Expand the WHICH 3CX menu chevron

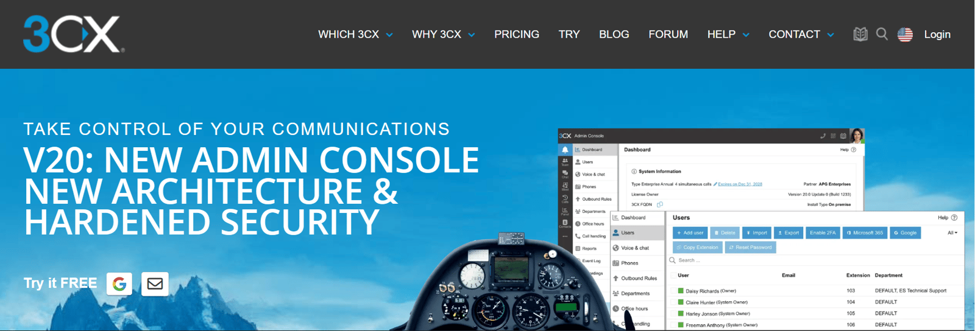pos(389,35)
